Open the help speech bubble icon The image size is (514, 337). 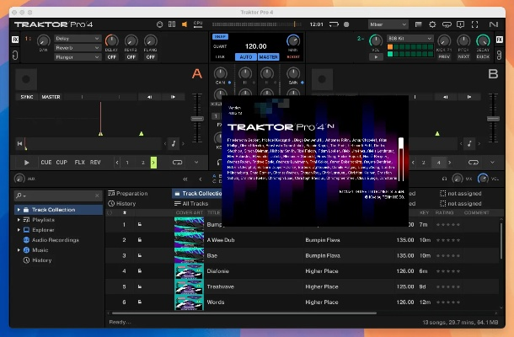coord(460,24)
